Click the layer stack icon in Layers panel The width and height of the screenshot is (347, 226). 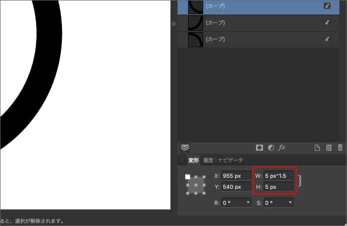pyautogui.click(x=185, y=148)
